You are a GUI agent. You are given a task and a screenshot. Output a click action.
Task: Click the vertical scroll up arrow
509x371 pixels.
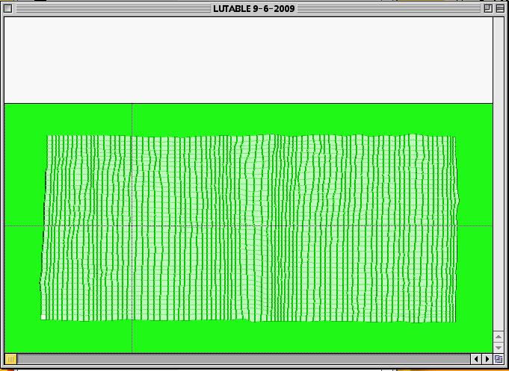click(x=499, y=337)
